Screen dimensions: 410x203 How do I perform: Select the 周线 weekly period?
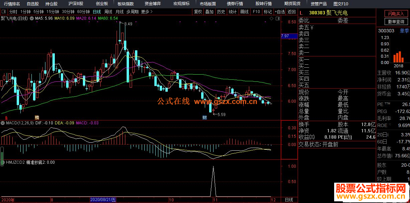(108, 12)
